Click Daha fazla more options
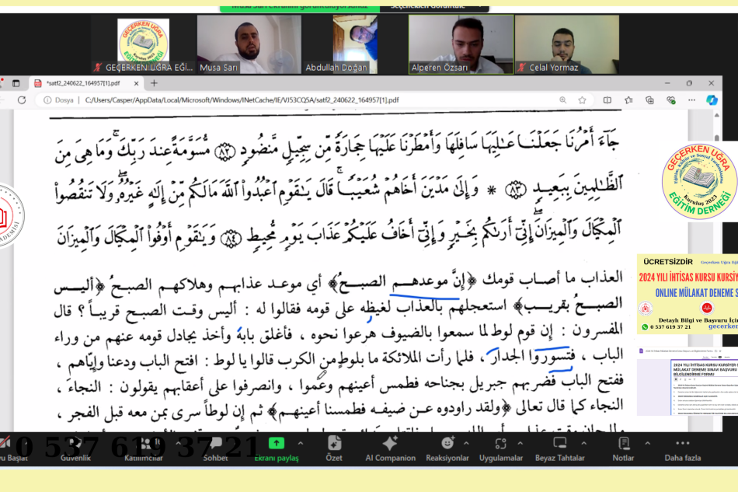Screen dimensions: 738x492 coord(682,443)
